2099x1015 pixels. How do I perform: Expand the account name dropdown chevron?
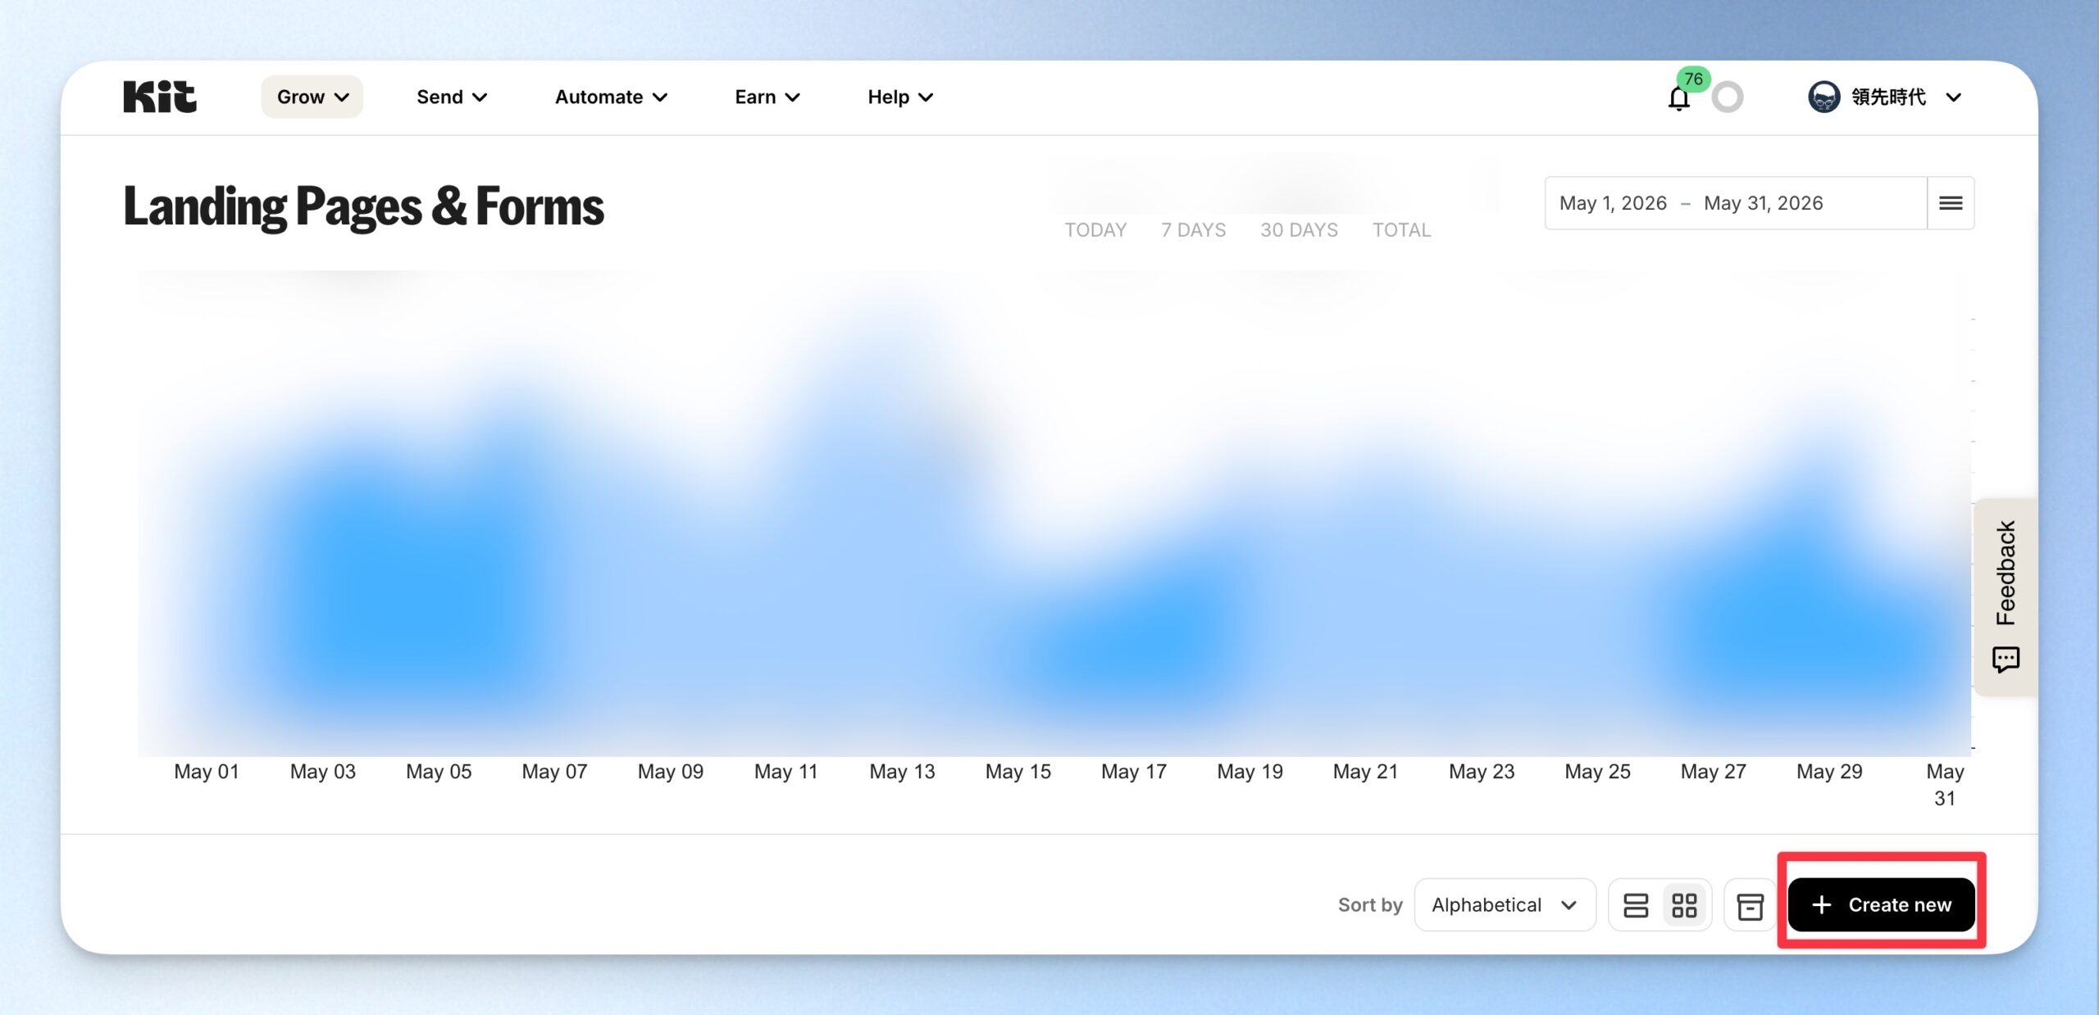(1954, 97)
